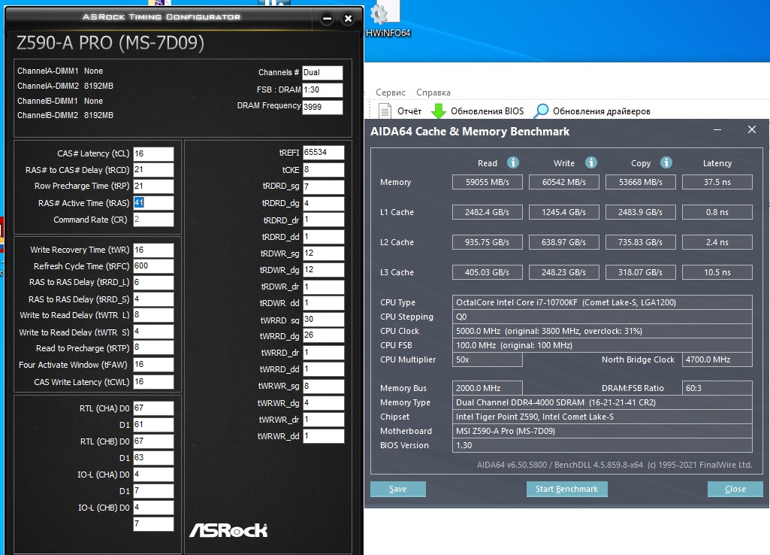Click the Row Precharge Time (tRP) field
Viewport: 770px width, 555px height.
(153, 187)
